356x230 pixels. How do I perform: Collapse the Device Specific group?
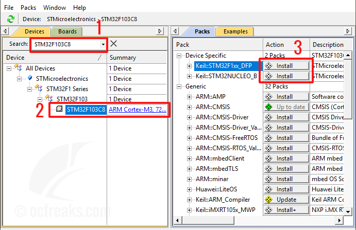[179, 56]
